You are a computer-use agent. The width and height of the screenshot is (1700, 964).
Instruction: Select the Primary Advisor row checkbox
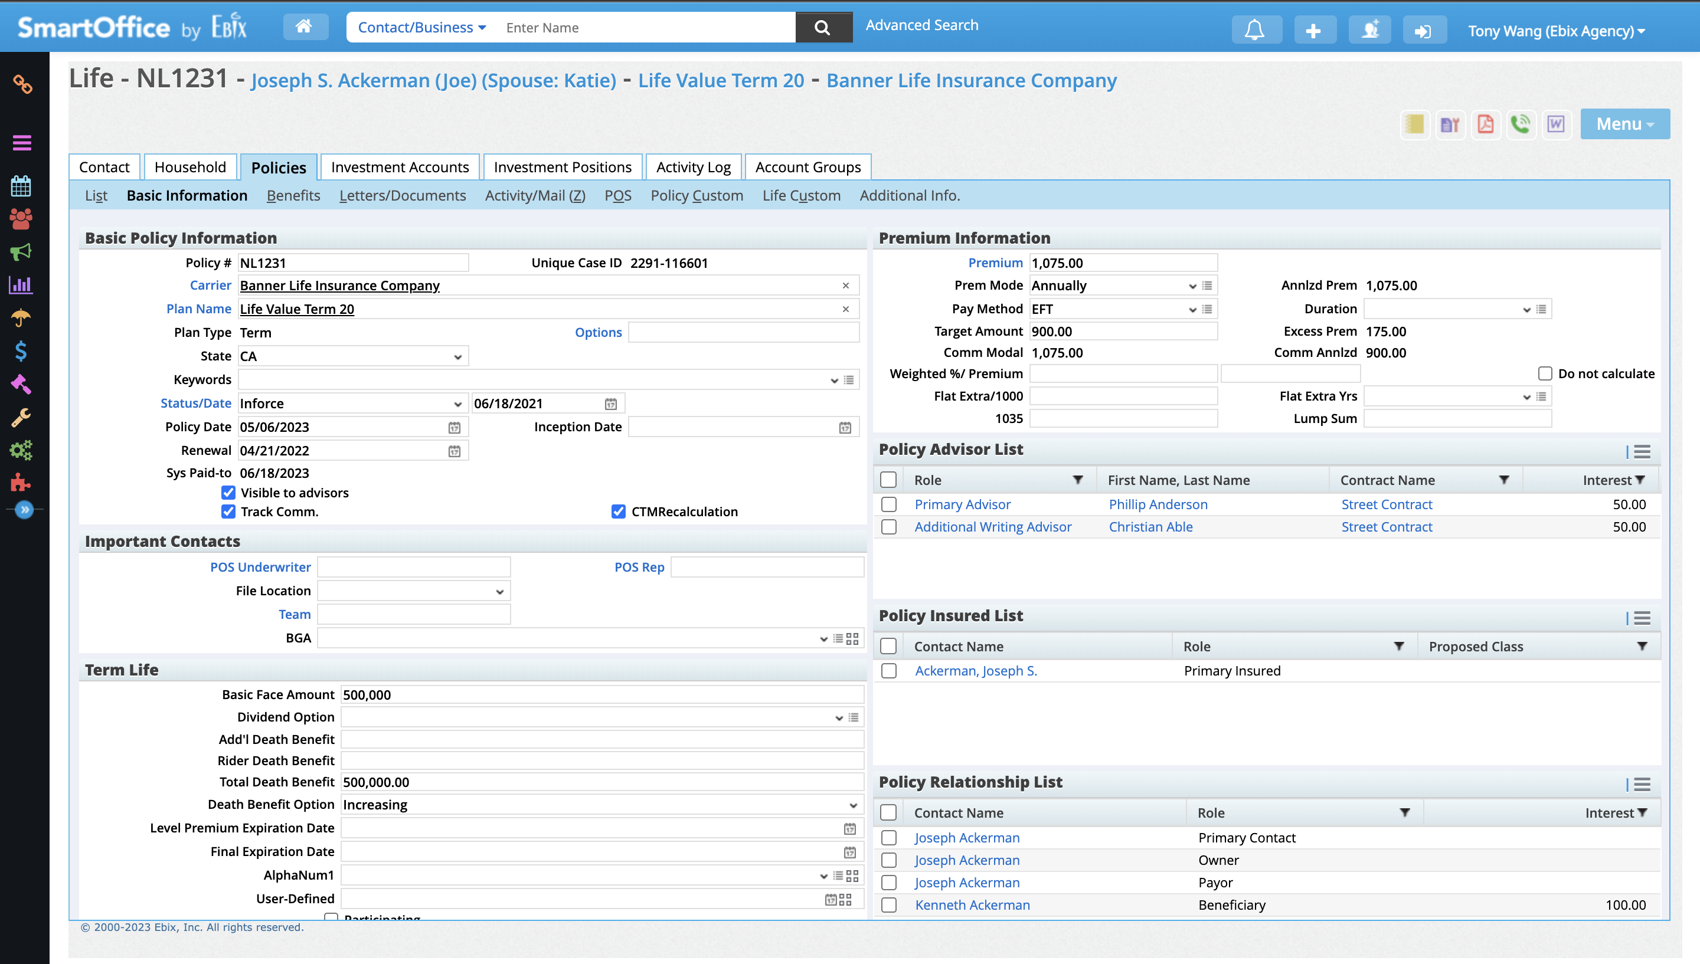(x=888, y=504)
